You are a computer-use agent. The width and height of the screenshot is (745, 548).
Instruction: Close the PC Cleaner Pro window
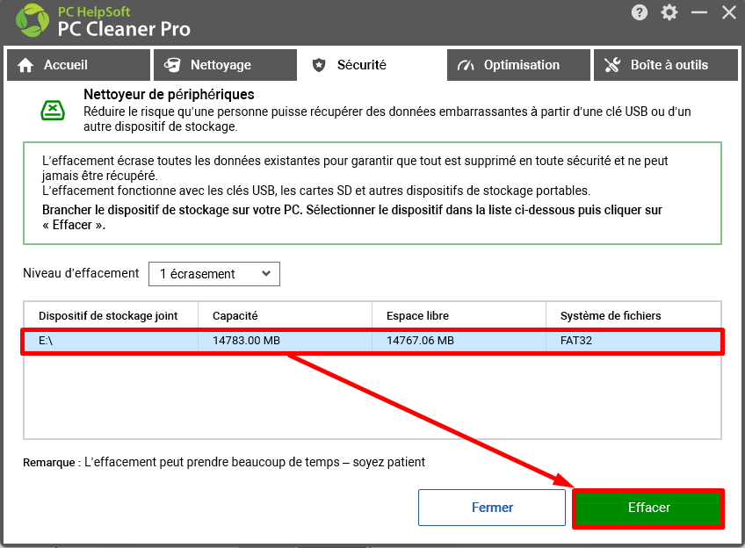tap(729, 12)
